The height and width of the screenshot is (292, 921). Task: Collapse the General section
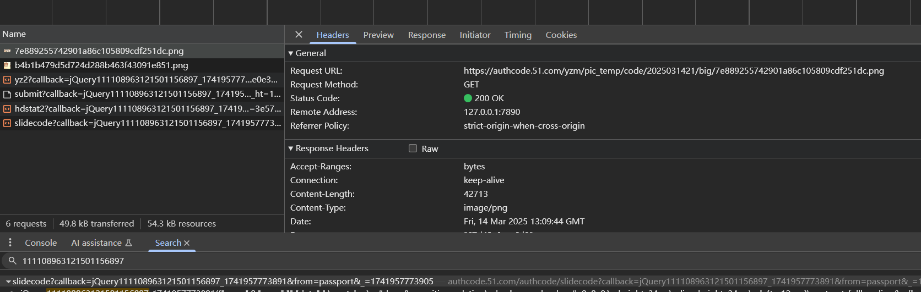point(291,53)
